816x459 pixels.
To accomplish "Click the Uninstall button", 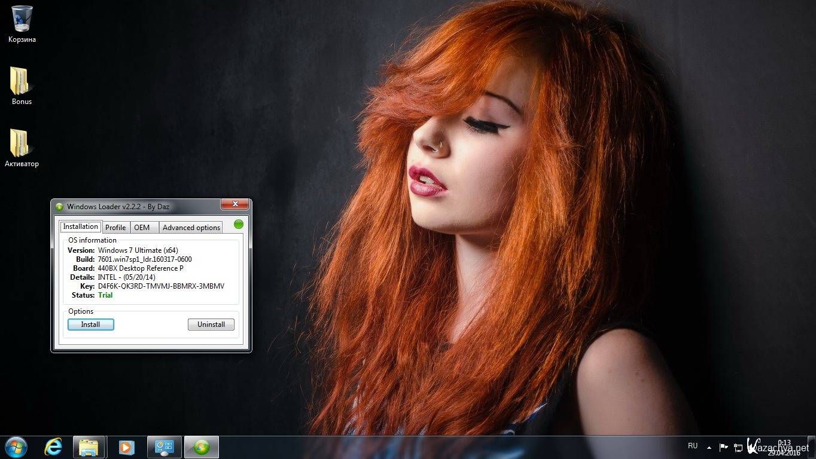I will tap(211, 325).
